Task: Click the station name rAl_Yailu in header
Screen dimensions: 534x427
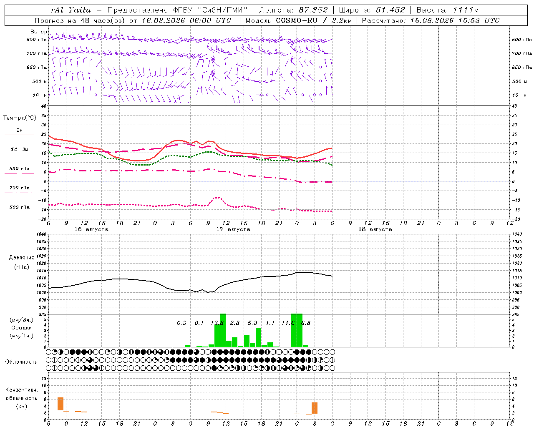Action: pos(71,10)
